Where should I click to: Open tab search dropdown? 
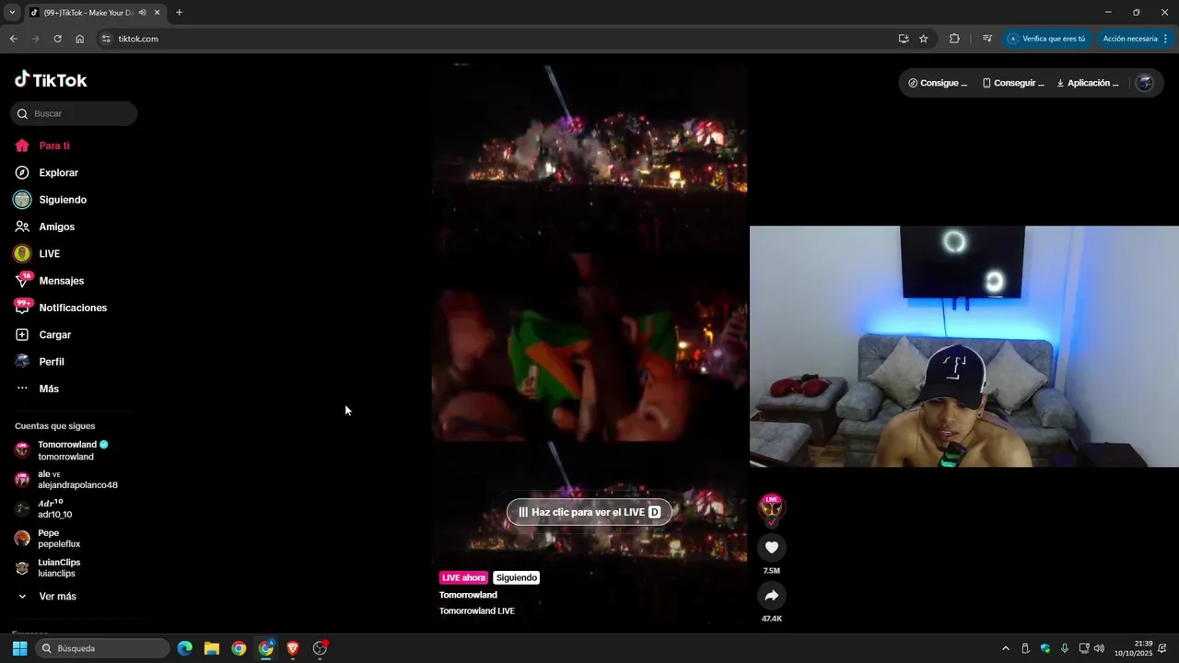click(x=12, y=13)
